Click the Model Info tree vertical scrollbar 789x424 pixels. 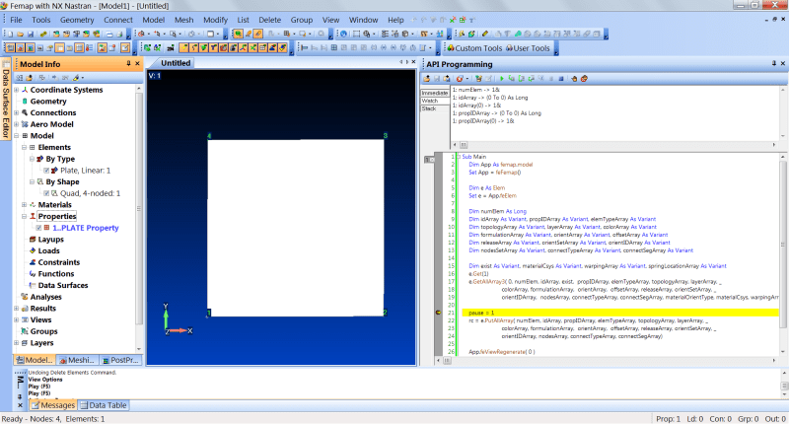pyautogui.click(x=139, y=218)
